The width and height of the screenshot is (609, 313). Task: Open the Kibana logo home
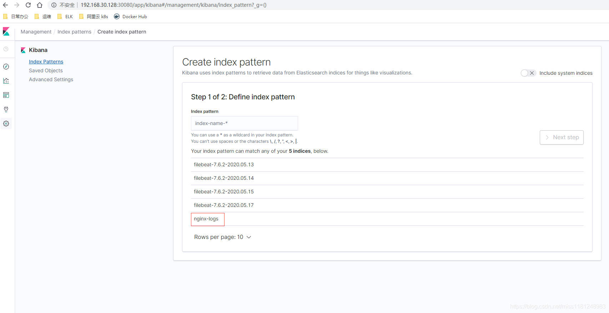(6, 31)
